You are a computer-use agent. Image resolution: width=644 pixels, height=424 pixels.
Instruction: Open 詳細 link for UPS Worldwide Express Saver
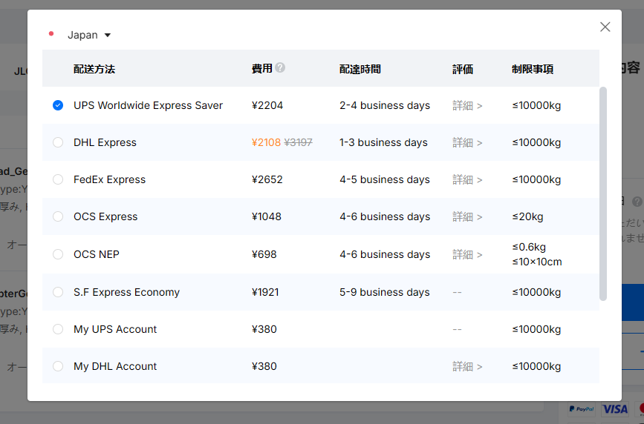[x=467, y=105]
